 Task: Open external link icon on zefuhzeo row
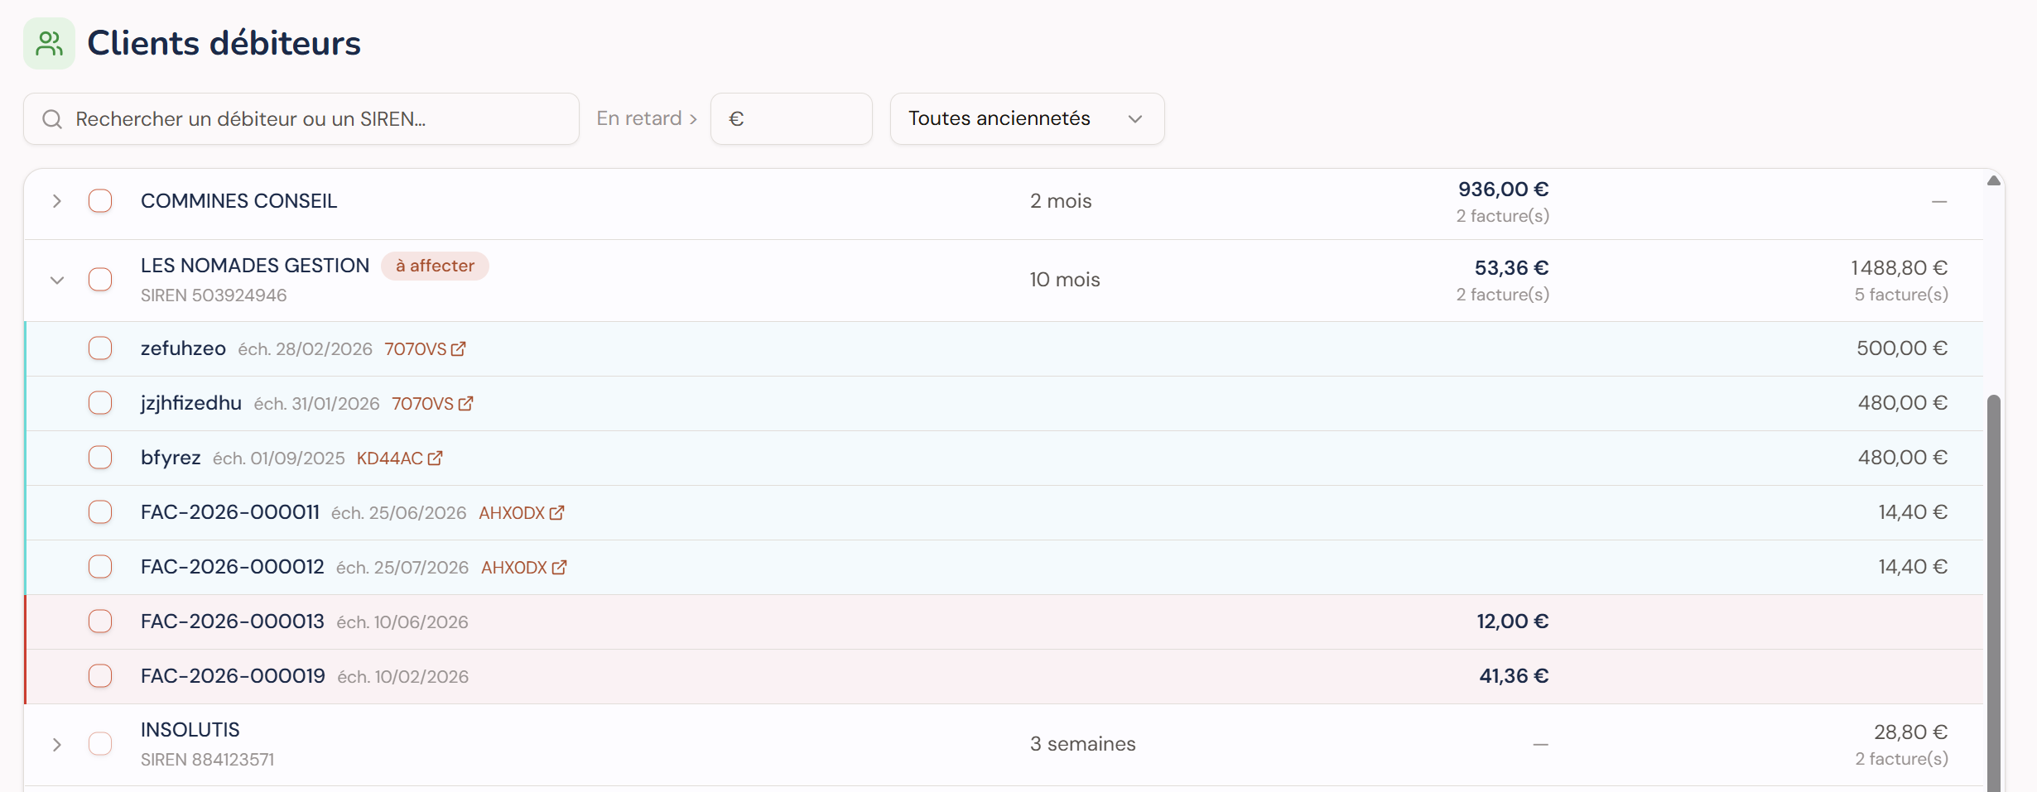click(459, 349)
